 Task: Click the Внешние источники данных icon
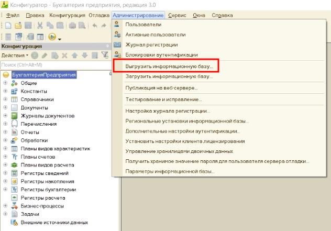tap(14, 222)
